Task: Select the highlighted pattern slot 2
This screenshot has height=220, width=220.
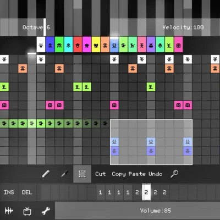Action: (x=146, y=193)
